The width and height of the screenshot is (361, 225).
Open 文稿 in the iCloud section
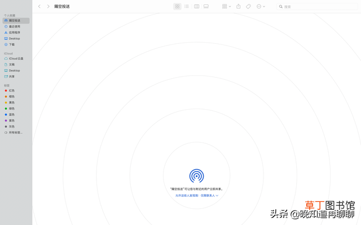pyautogui.click(x=16, y=65)
